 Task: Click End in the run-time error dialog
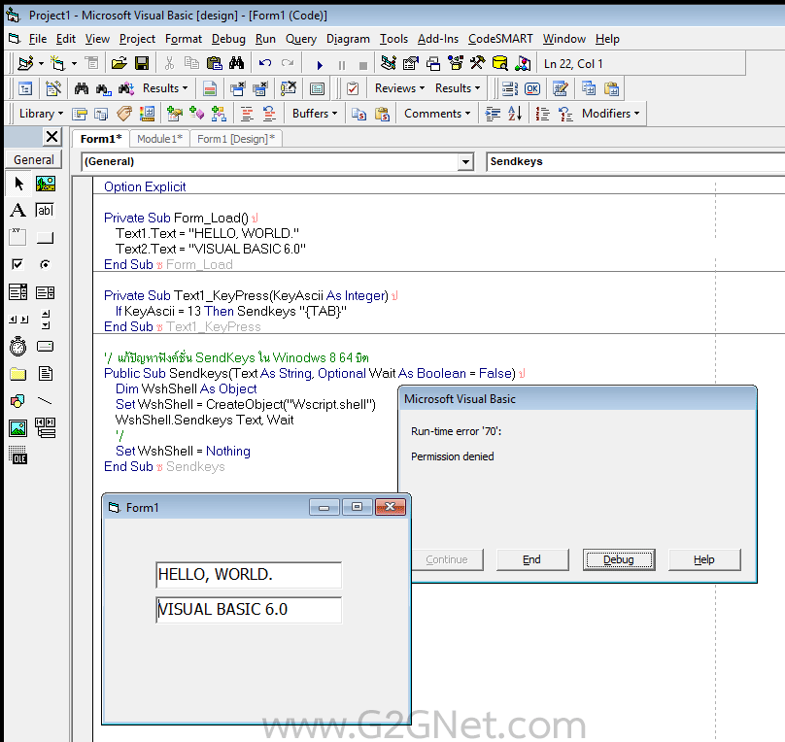pos(532,559)
